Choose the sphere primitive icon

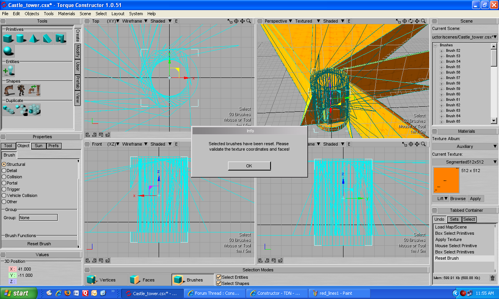click(x=9, y=51)
